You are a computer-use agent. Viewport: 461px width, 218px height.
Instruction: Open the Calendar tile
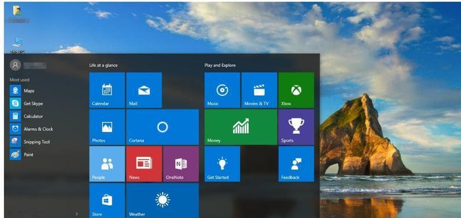tap(107, 90)
